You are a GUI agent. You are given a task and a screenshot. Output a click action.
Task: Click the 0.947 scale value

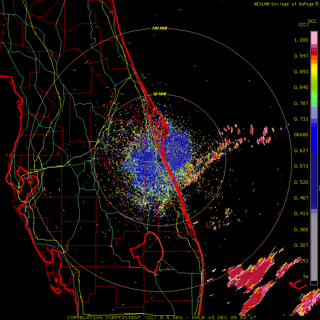tap(301, 56)
